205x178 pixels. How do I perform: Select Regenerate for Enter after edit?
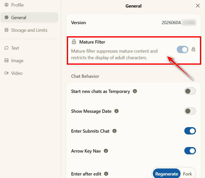tap(167, 174)
